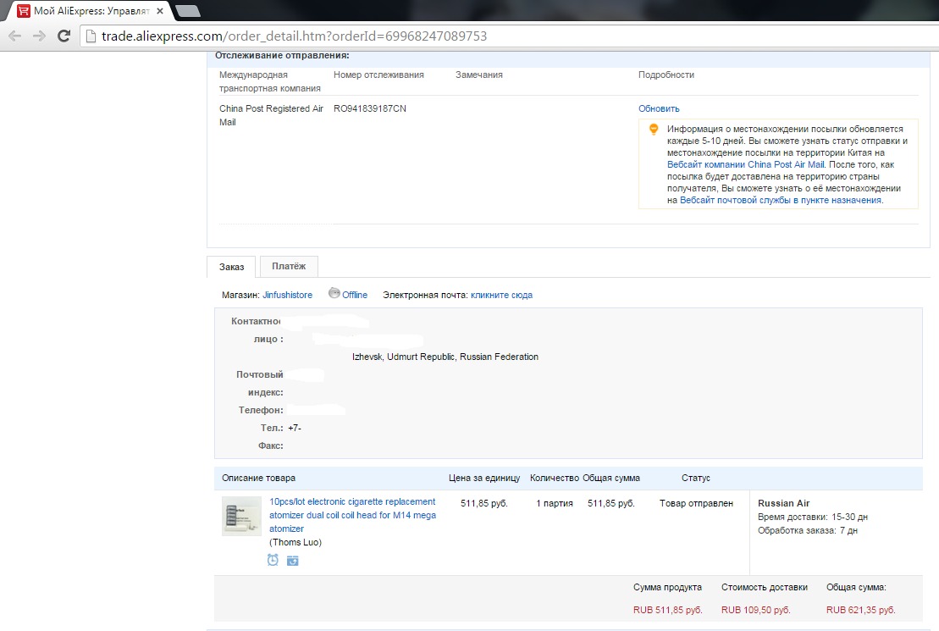
Task: Click the Время доставки: 15-30 дн text
Action: [x=812, y=517]
